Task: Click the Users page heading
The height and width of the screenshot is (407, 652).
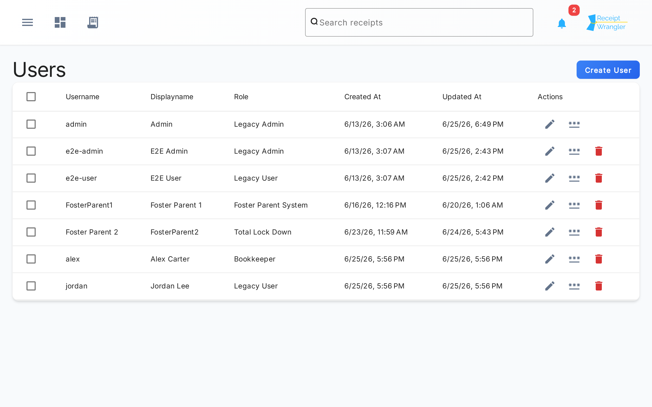Action: tap(39, 69)
